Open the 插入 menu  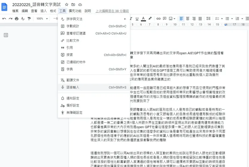43,11
